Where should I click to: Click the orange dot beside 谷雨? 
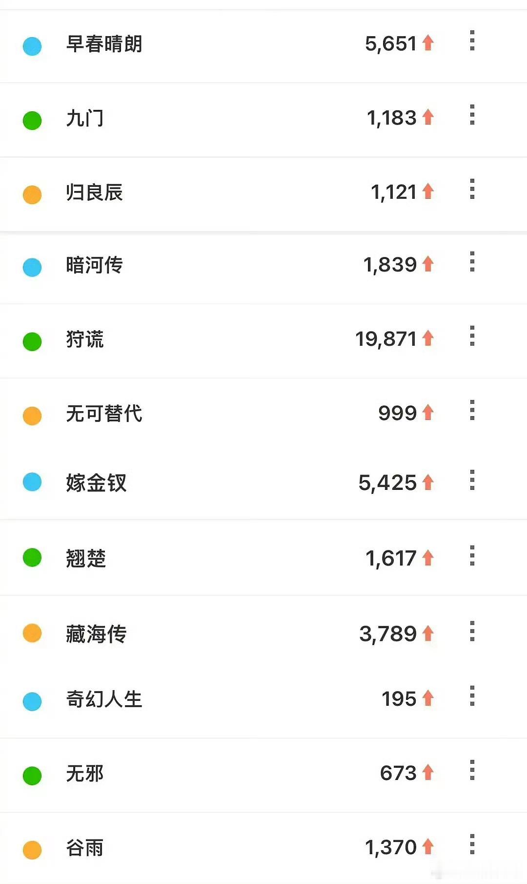32,850
